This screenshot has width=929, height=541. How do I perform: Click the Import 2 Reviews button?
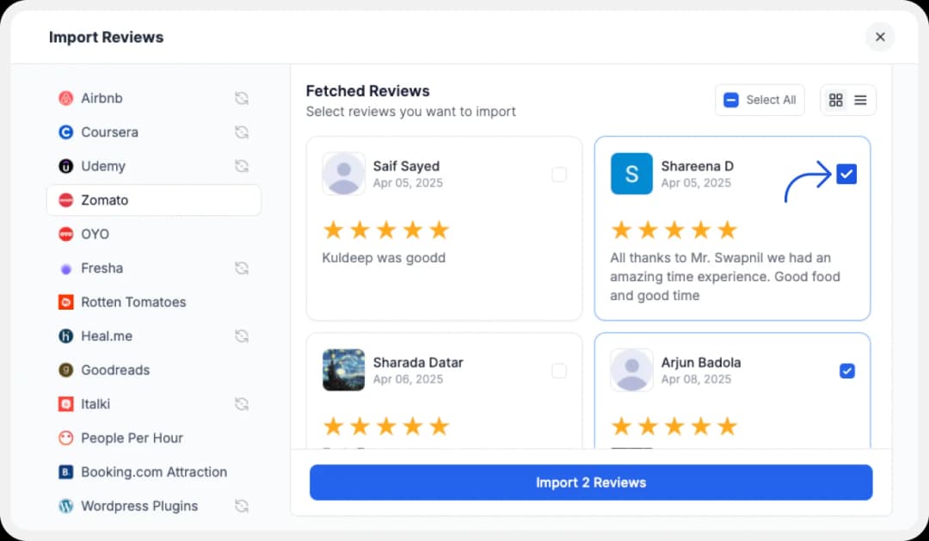[590, 482]
